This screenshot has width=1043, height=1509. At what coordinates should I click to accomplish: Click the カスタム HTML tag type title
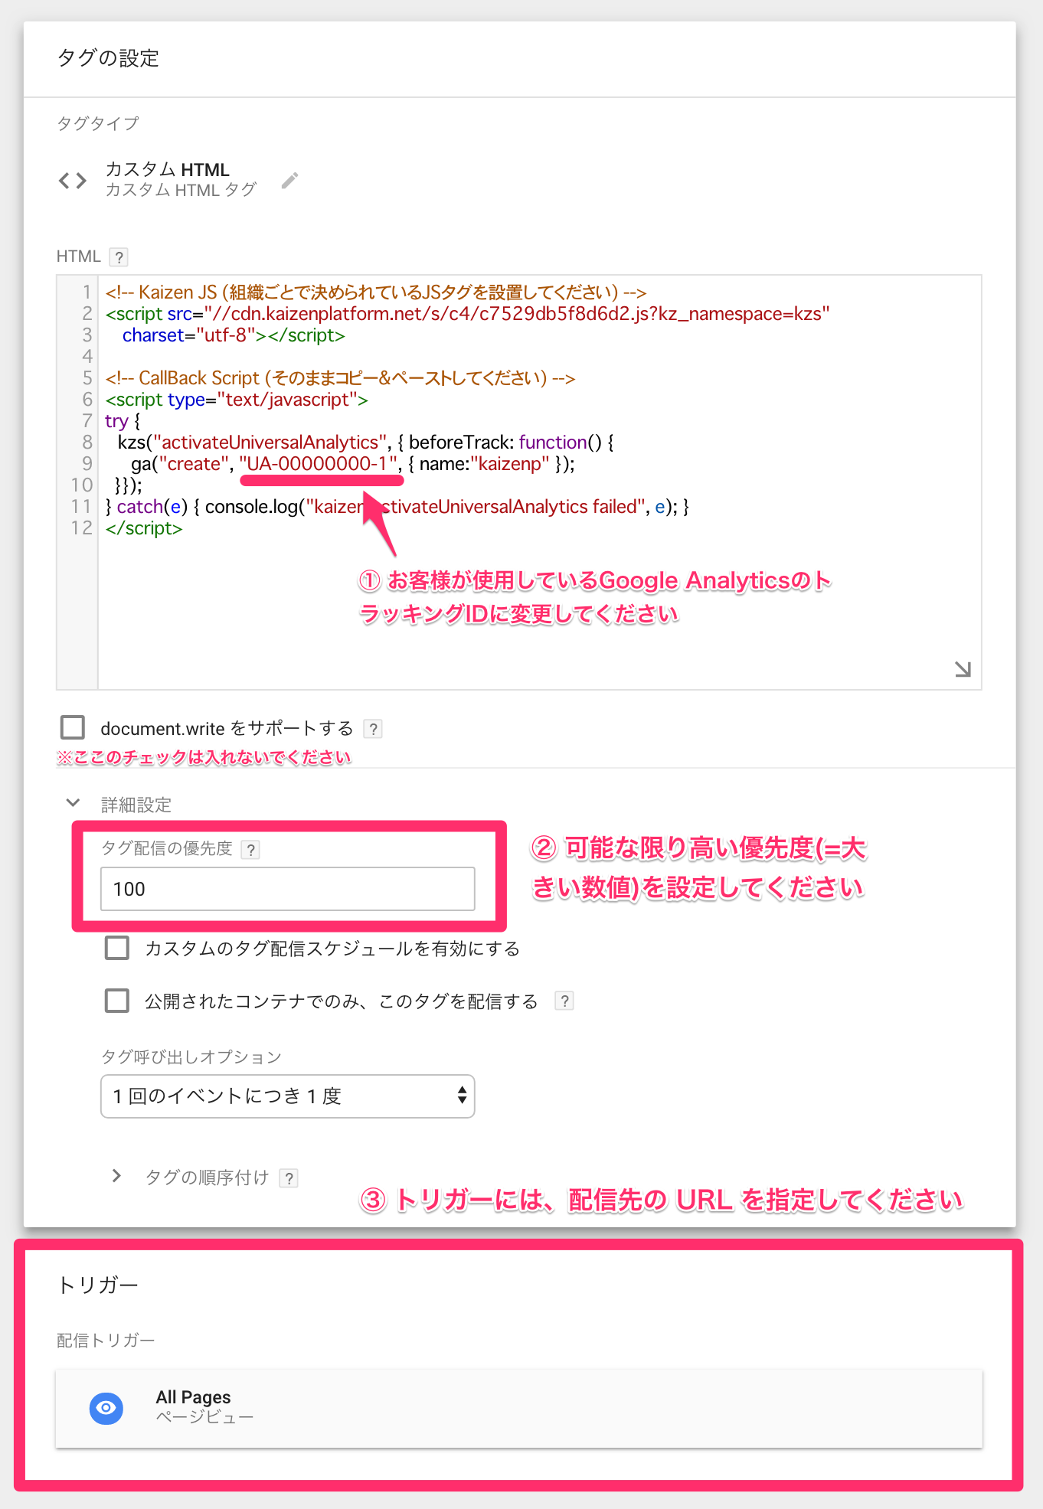[167, 169]
